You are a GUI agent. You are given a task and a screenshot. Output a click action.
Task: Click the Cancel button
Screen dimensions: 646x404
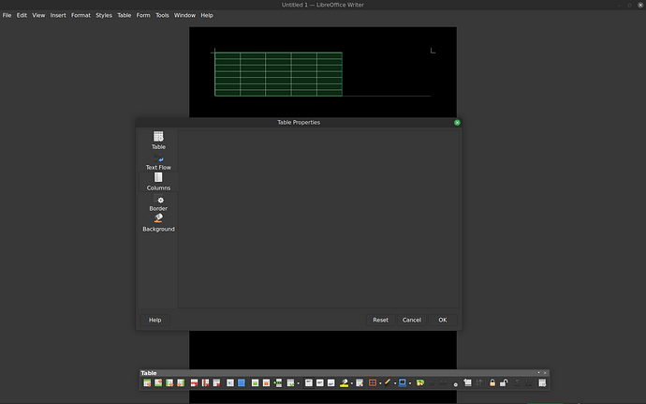(412, 320)
